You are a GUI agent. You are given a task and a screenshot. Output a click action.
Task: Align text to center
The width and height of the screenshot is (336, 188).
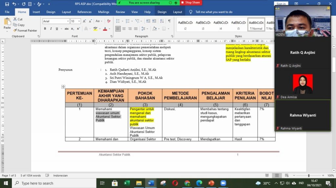pos(124,29)
